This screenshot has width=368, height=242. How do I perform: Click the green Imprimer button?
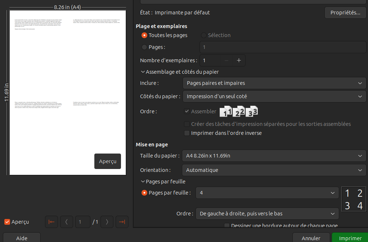pos(350,238)
